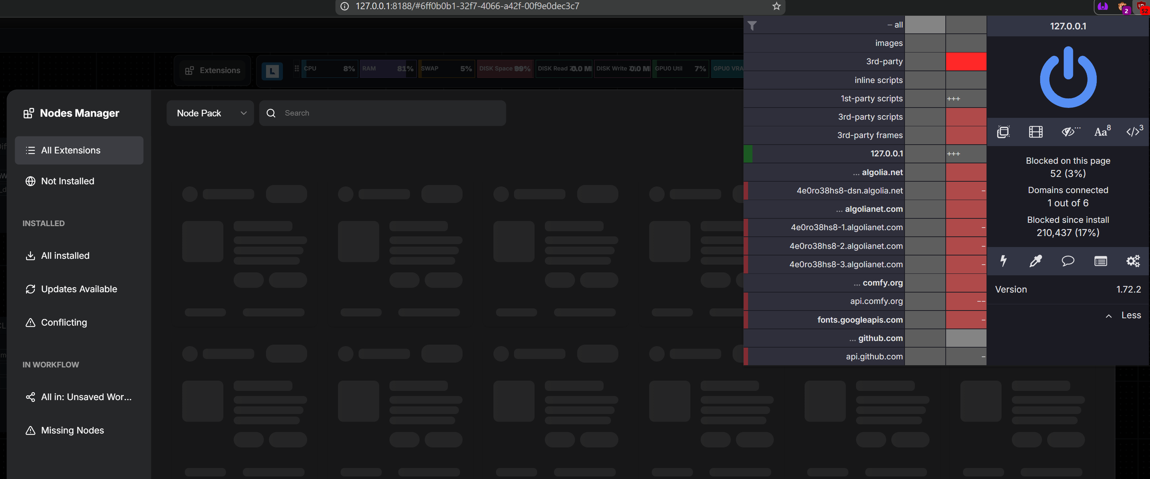Viewport: 1150px width, 479px height.
Task: Collapse hostnames via the '– all' row
Action: 824,25
